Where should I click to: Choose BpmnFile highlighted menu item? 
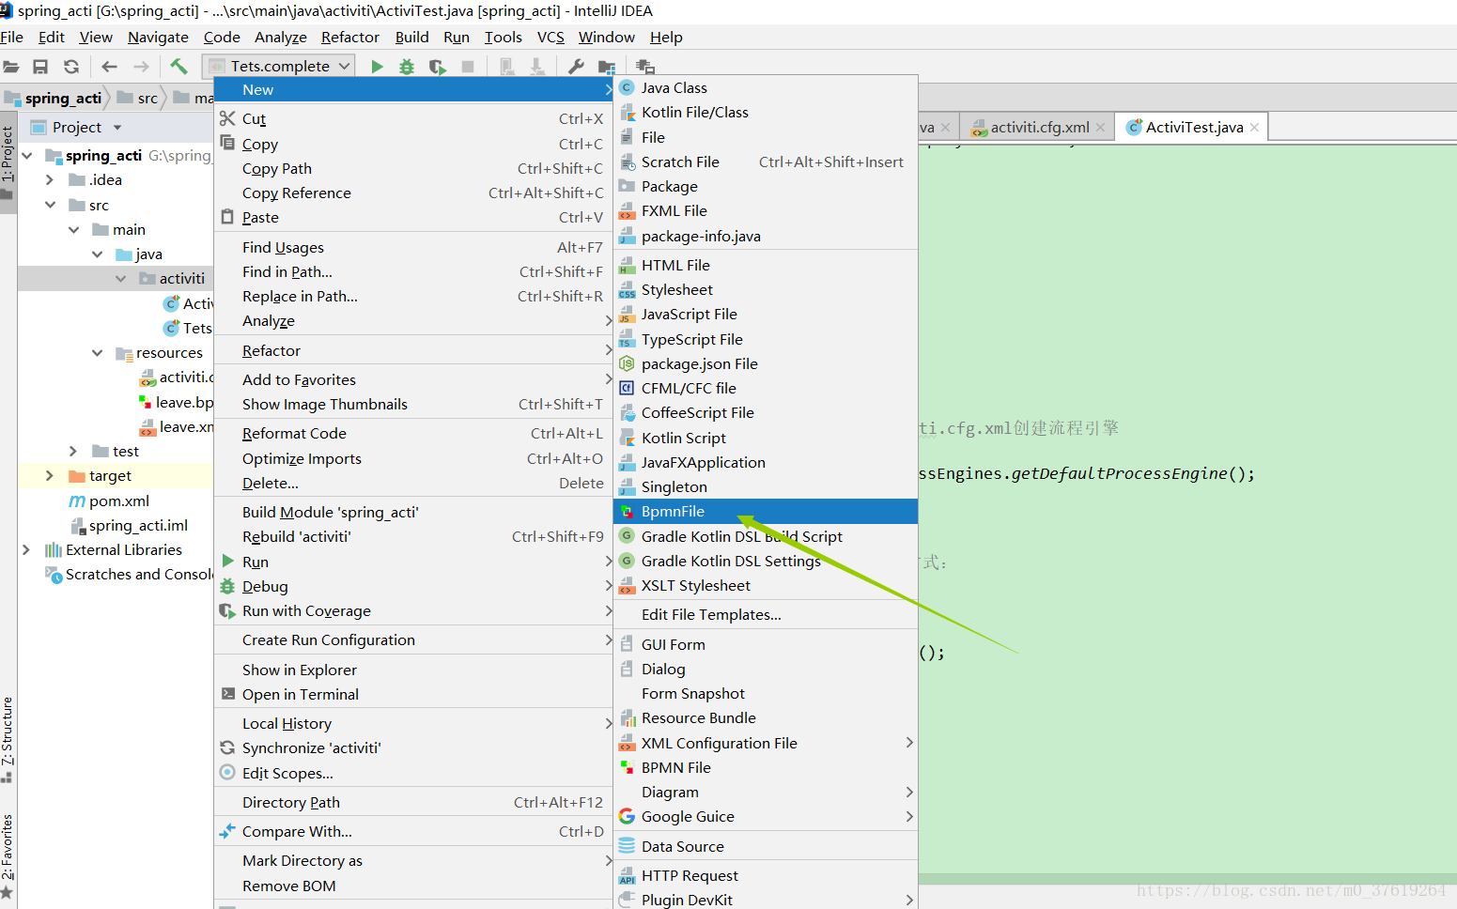tap(766, 512)
